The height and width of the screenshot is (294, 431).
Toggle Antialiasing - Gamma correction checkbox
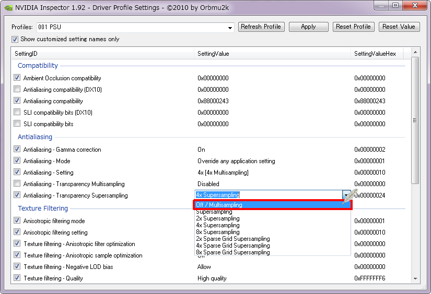click(x=17, y=149)
